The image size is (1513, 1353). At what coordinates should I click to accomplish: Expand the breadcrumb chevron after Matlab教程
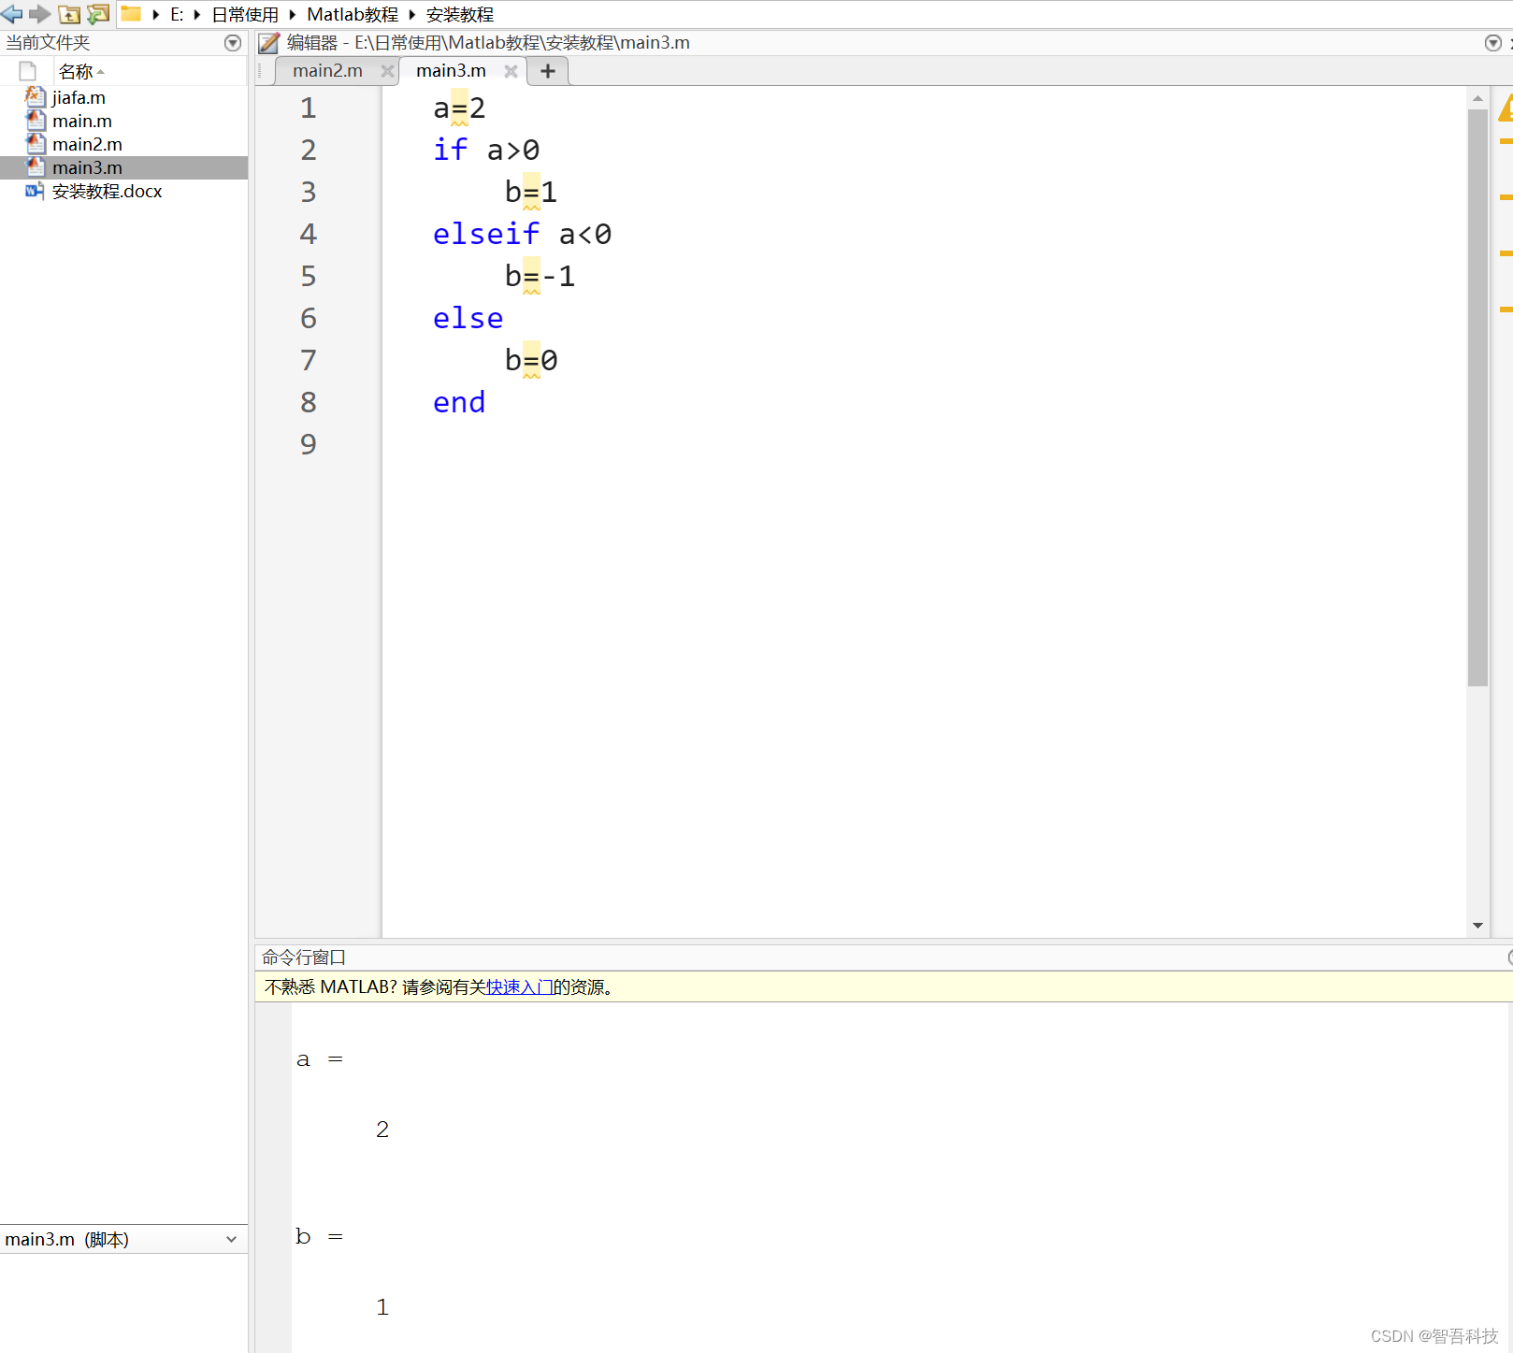coord(413,14)
